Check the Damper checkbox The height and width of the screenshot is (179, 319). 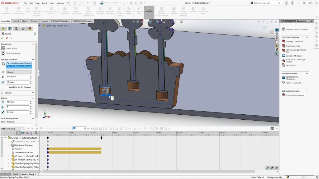tap(2, 93)
